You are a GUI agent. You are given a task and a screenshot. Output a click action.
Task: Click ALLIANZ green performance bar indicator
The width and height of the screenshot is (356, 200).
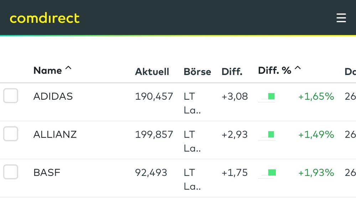point(271,134)
